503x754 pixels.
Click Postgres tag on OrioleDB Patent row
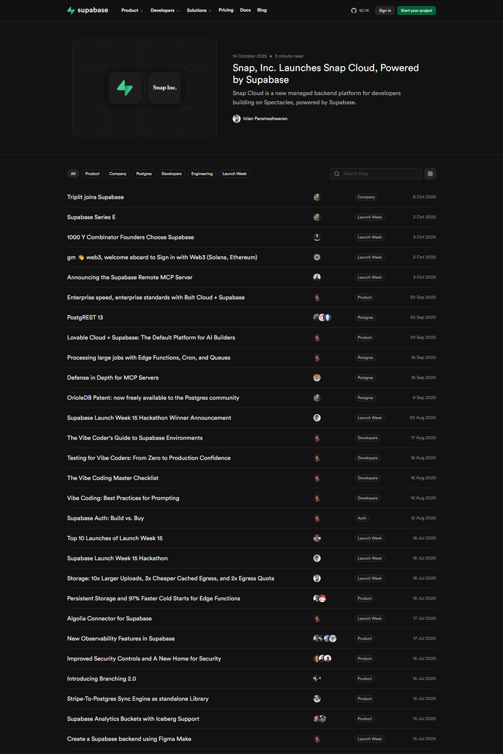pos(365,398)
